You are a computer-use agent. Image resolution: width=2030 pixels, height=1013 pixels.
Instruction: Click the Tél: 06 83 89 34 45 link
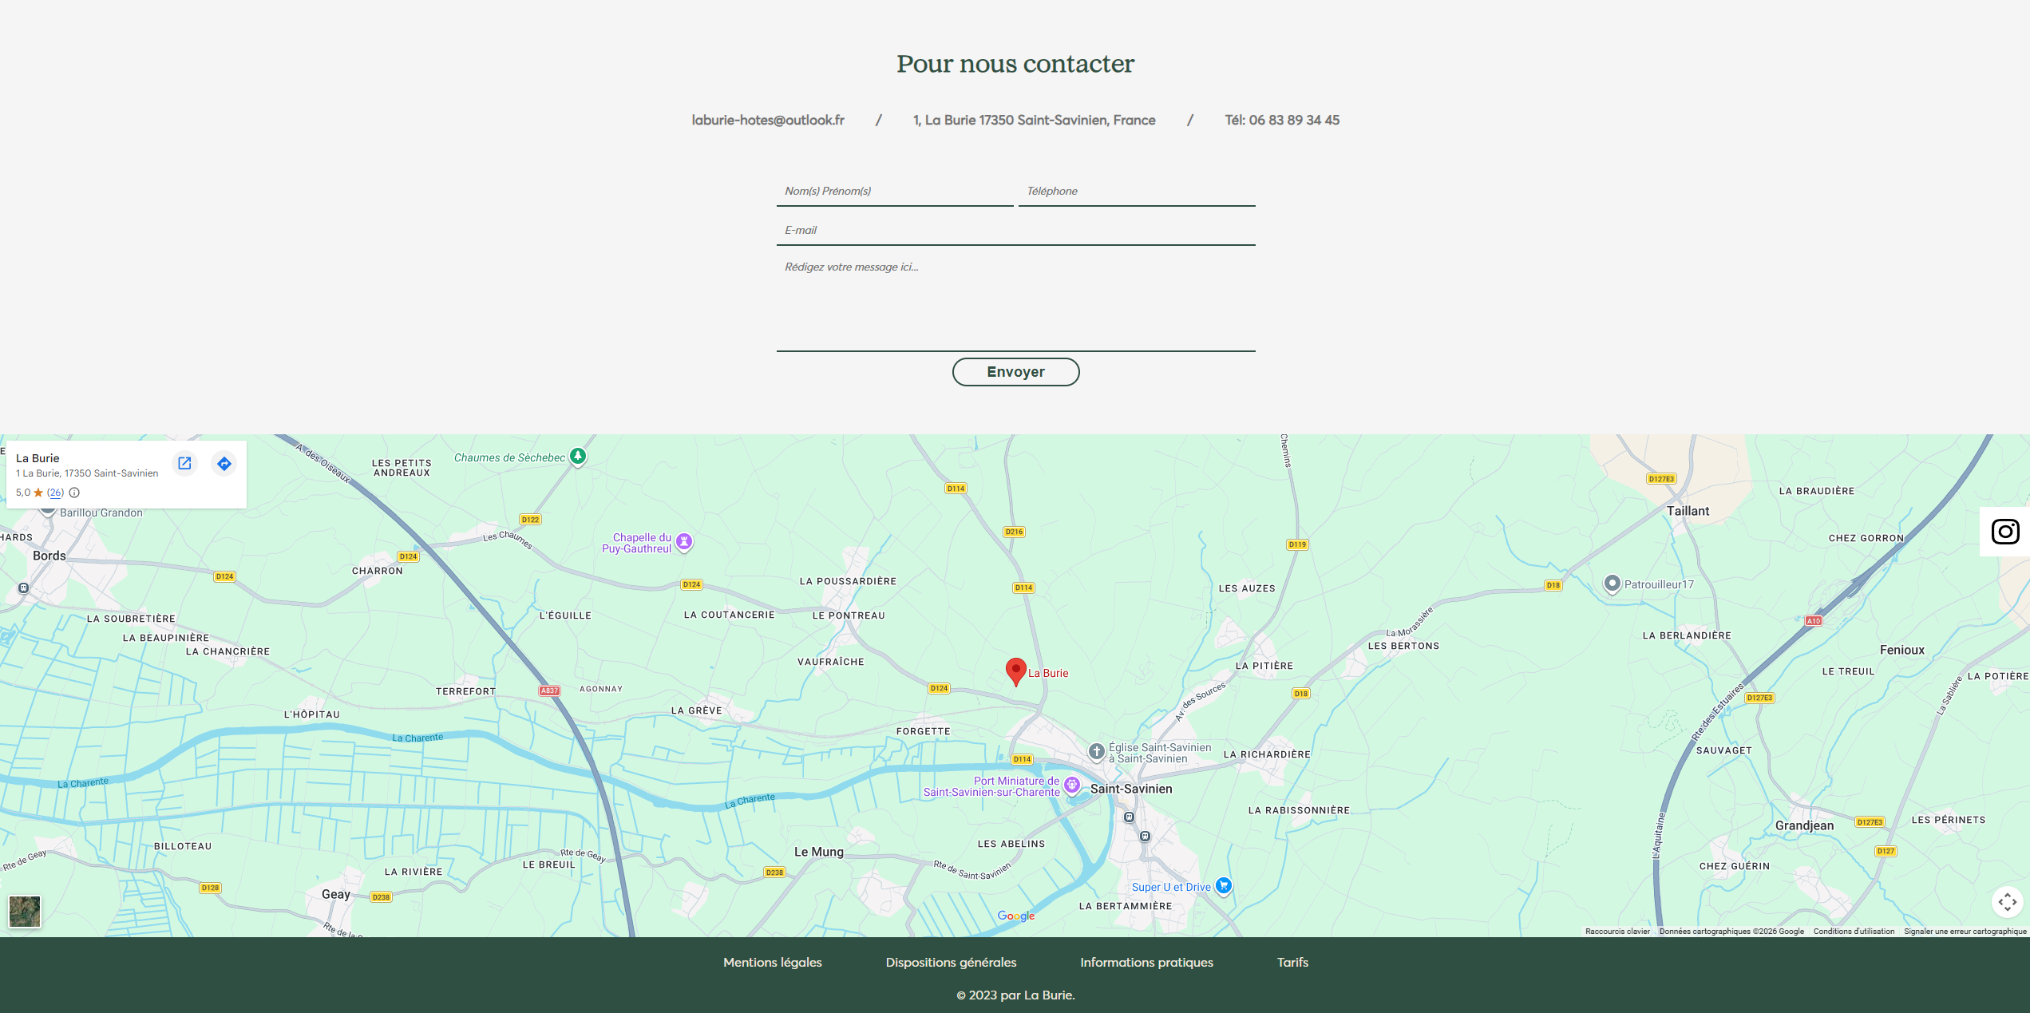tap(1282, 120)
